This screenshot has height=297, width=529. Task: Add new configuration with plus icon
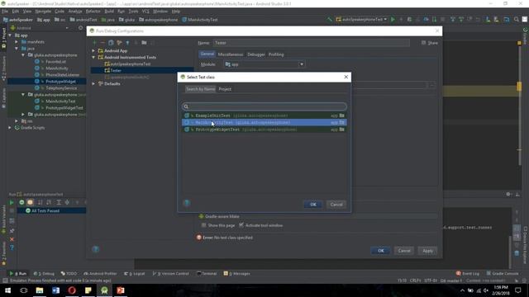pos(94,43)
